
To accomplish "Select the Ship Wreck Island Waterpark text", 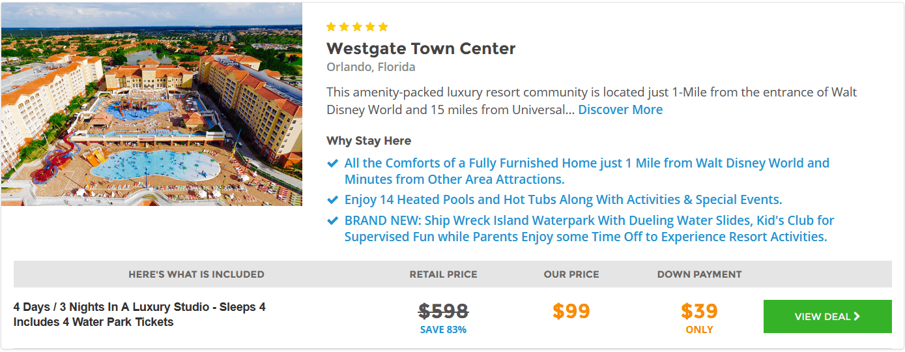I will (589, 229).
